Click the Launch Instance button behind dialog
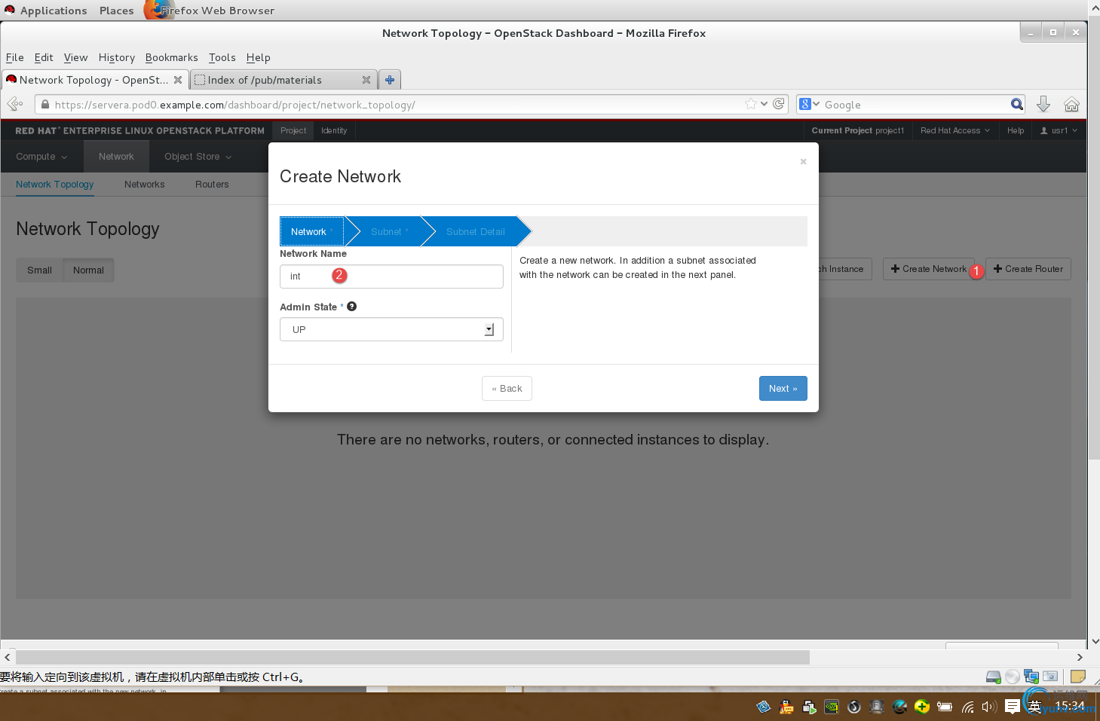The width and height of the screenshot is (1100, 721). pyautogui.click(x=845, y=269)
